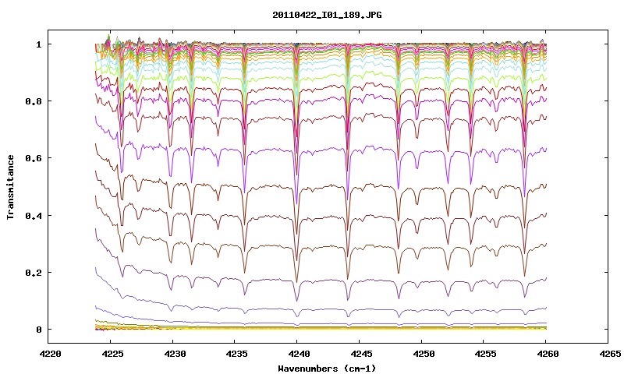
Task: Click the y-axis tick label 1
Action: [x=38, y=44]
